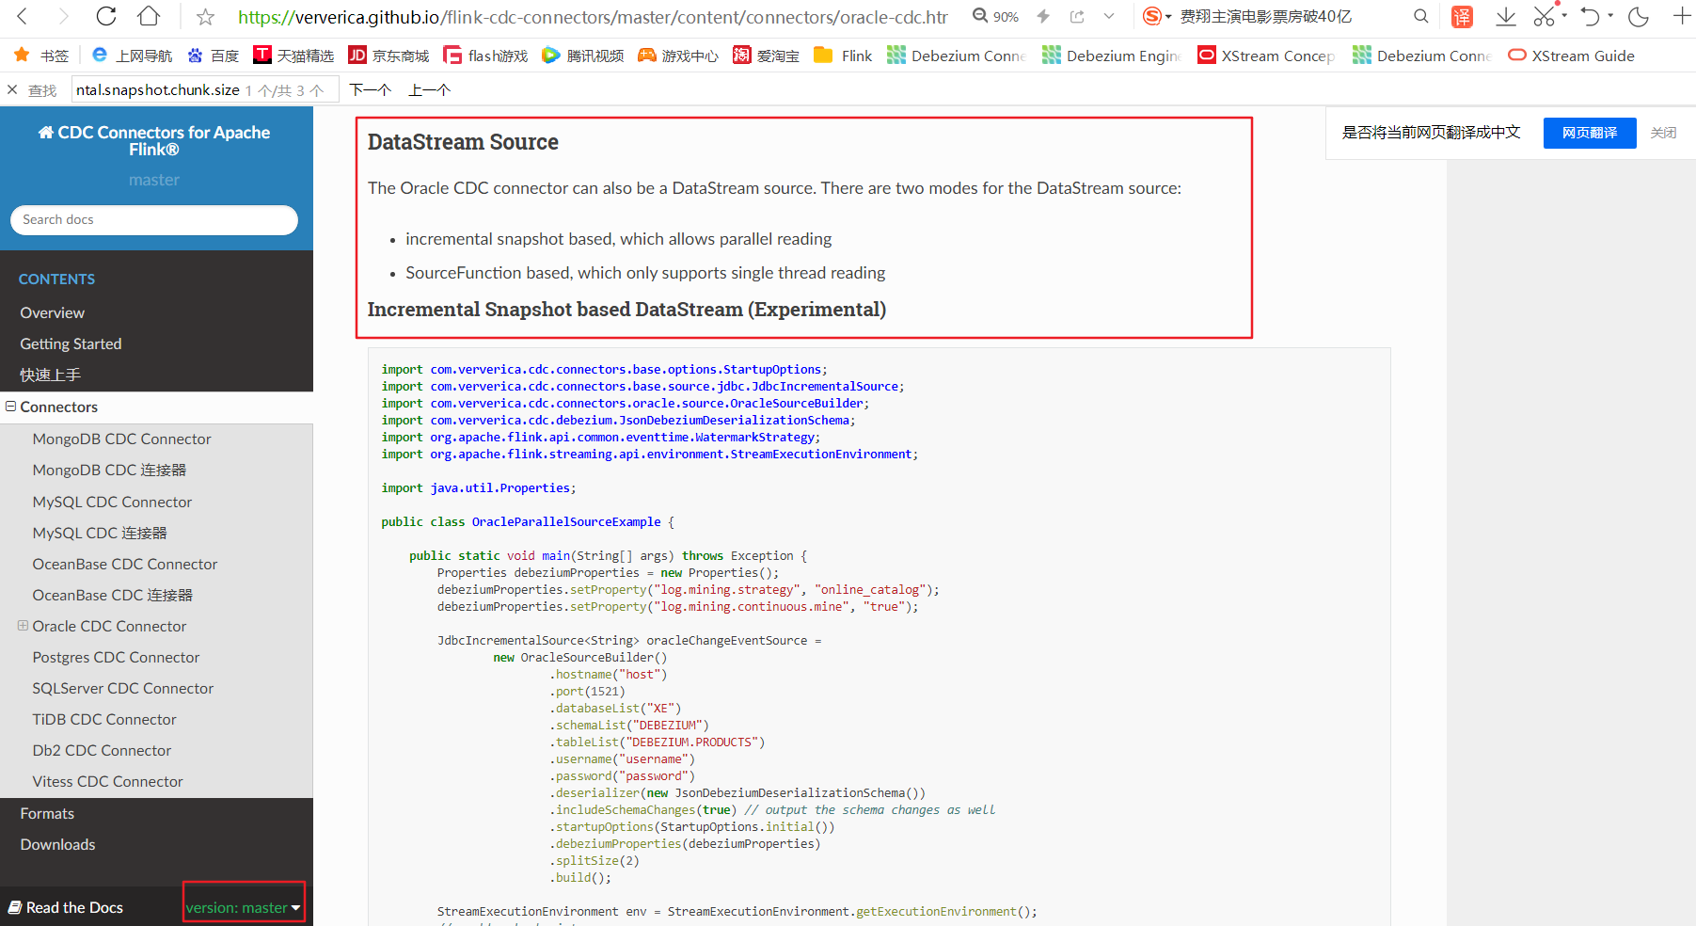Image resolution: width=1696 pixels, height=926 pixels.
Task: Open the 90% zoom level control
Action: point(996,16)
